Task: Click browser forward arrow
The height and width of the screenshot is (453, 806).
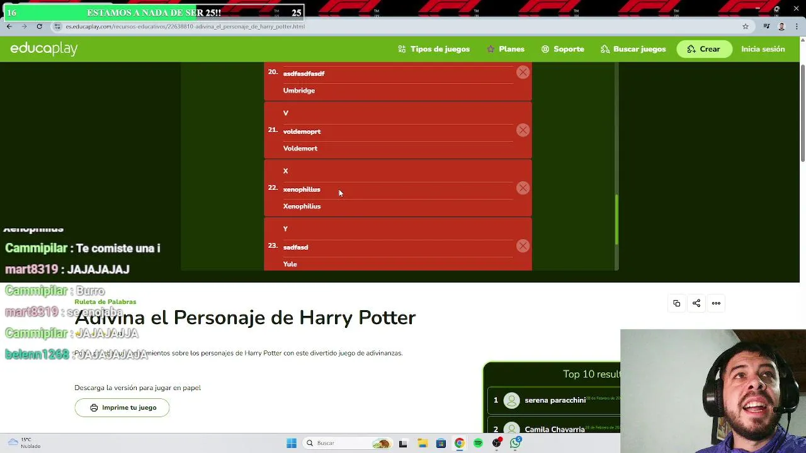Action: point(24,26)
